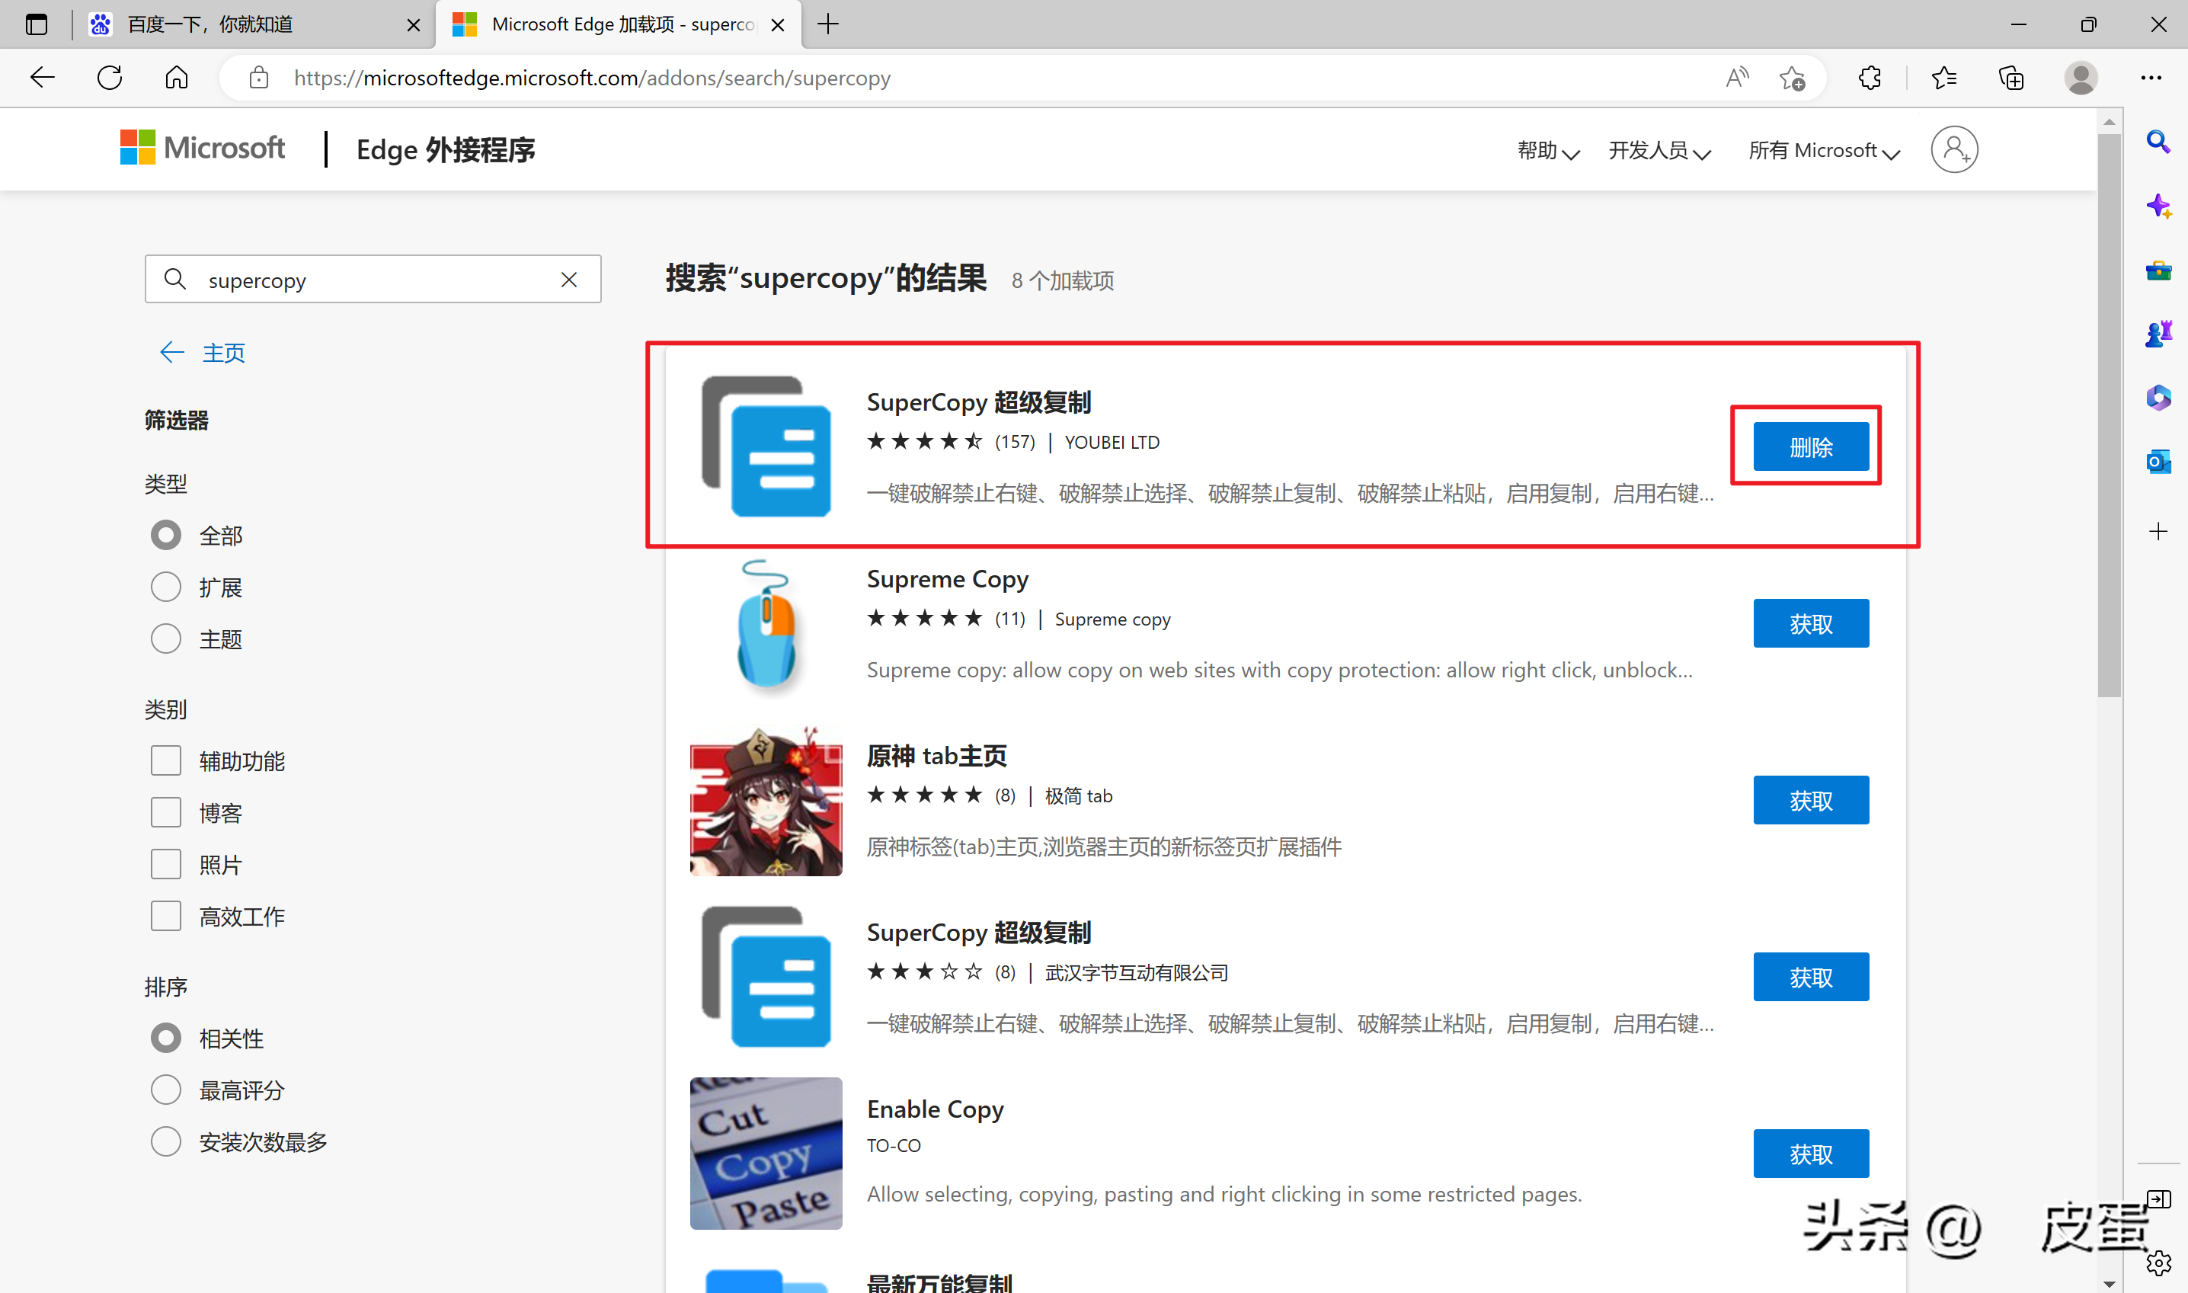Open the sidebar Search tool
This screenshot has height=1293, width=2188.
coord(2158,141)
